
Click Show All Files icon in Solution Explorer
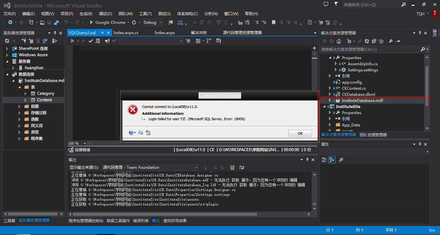coord(381,41)
